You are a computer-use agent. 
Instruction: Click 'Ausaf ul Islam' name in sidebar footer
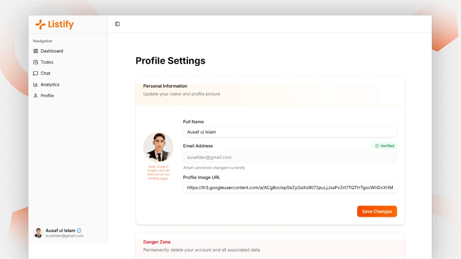60,231
